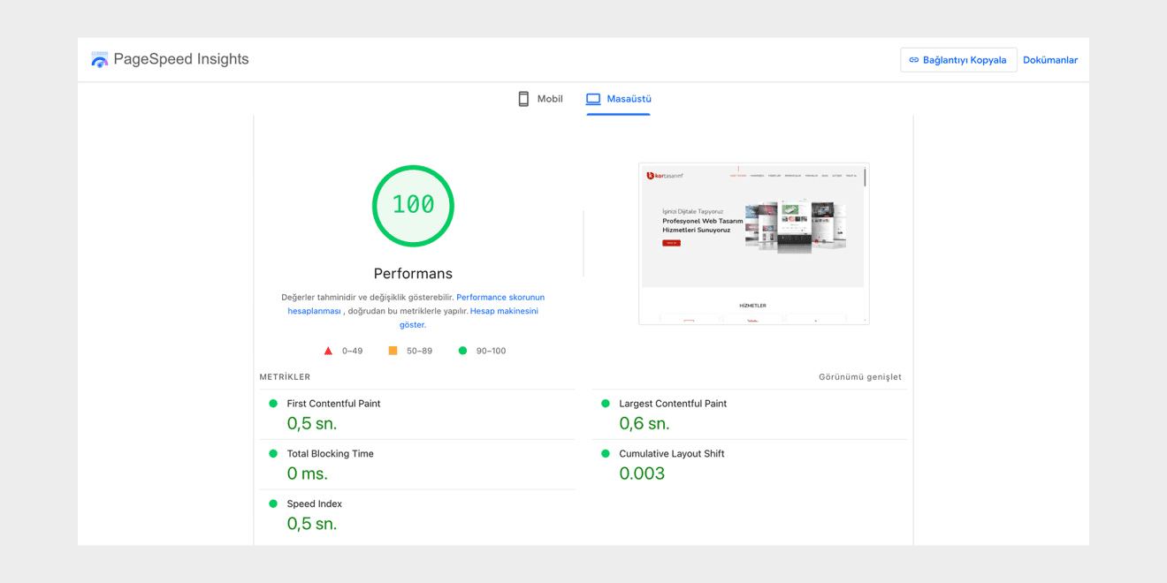The image size is (1167, 583).
Task: Click the mobile phone icon
Action: pos(523,99)
